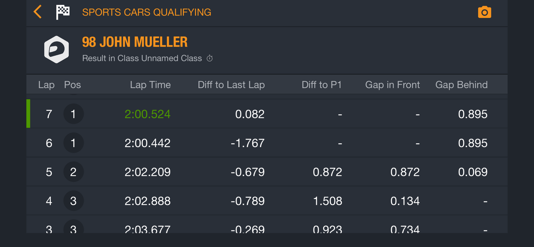Sort by Diff to P1 column
534x247 pixels.
point(321,85)
